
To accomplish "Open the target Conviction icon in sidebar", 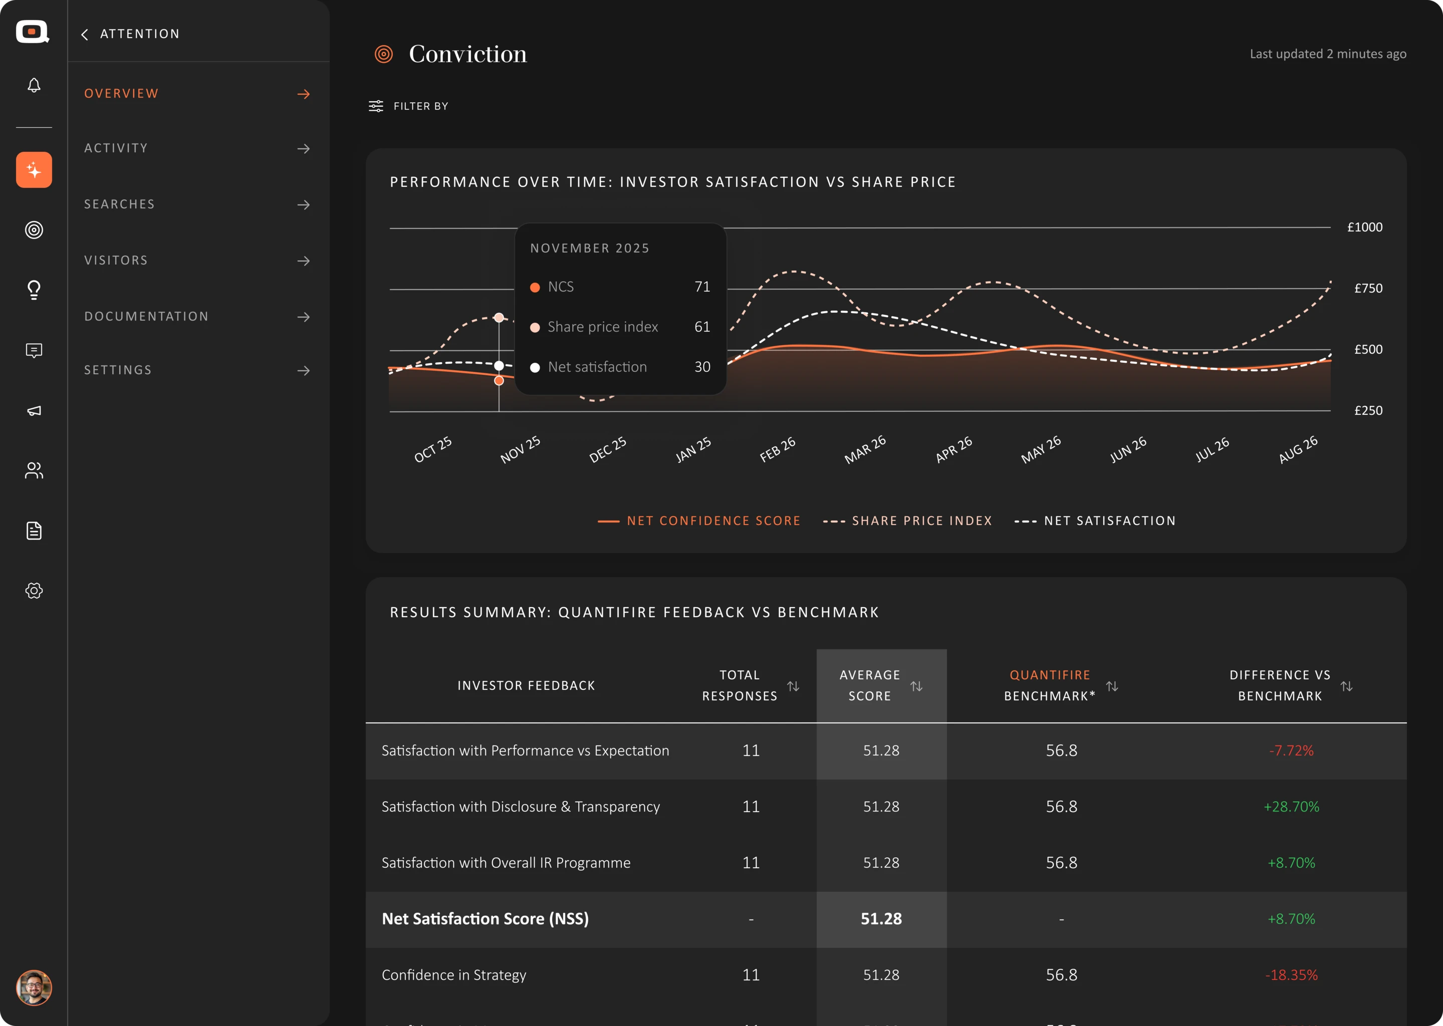I will (x=34, y=230).
